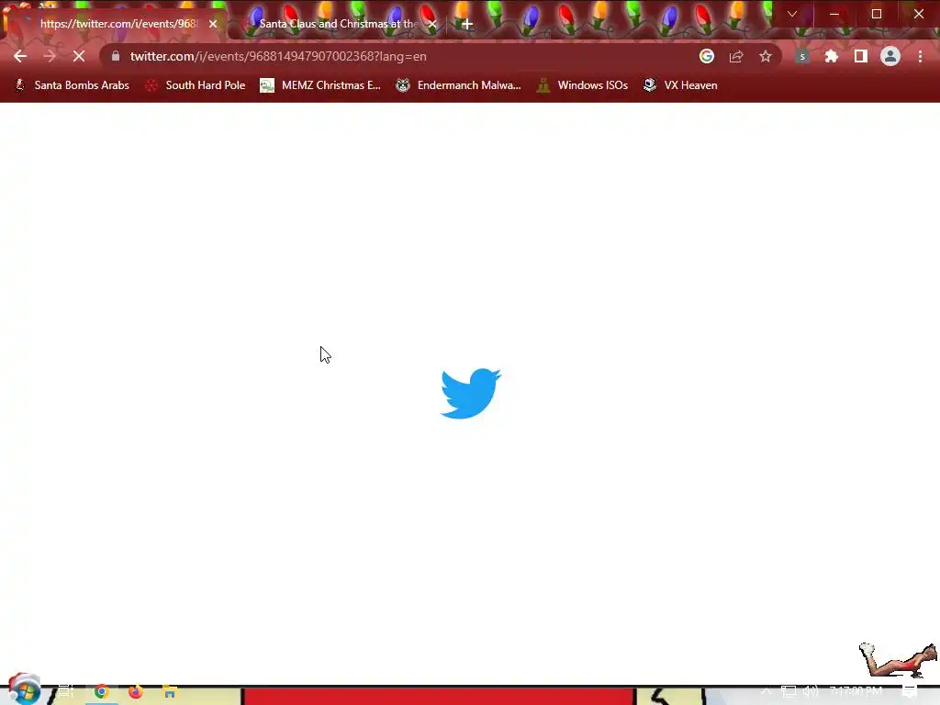Open the Windows Start button
Screen dimensions: 940x705
pos(24,689)
